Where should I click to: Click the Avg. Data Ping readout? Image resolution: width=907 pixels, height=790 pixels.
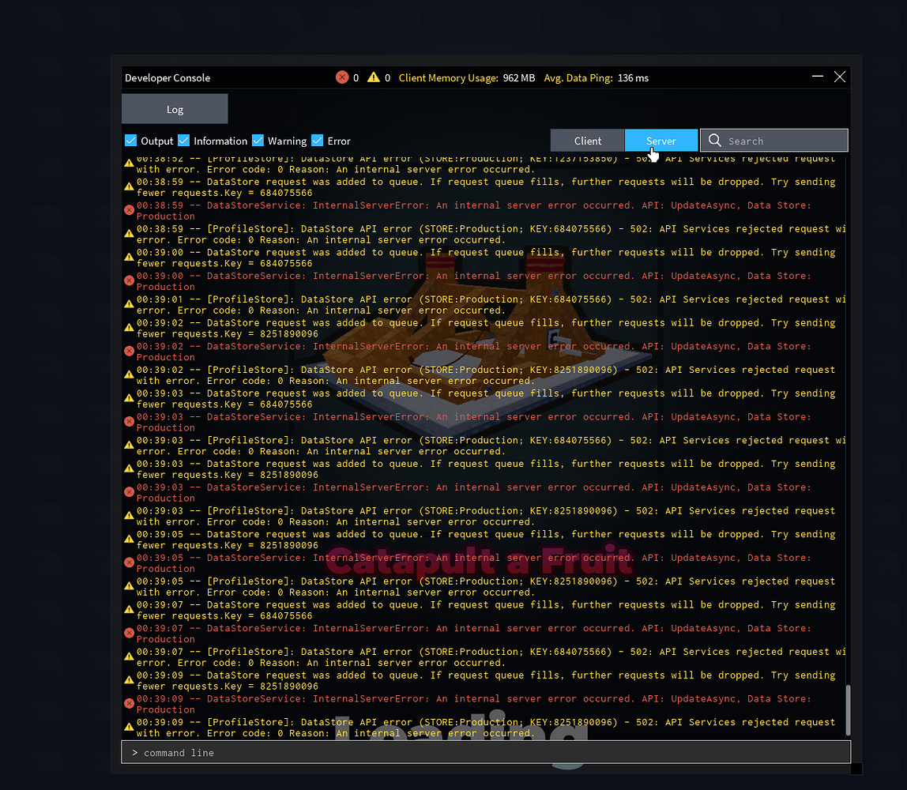click(x=597, y=77)
